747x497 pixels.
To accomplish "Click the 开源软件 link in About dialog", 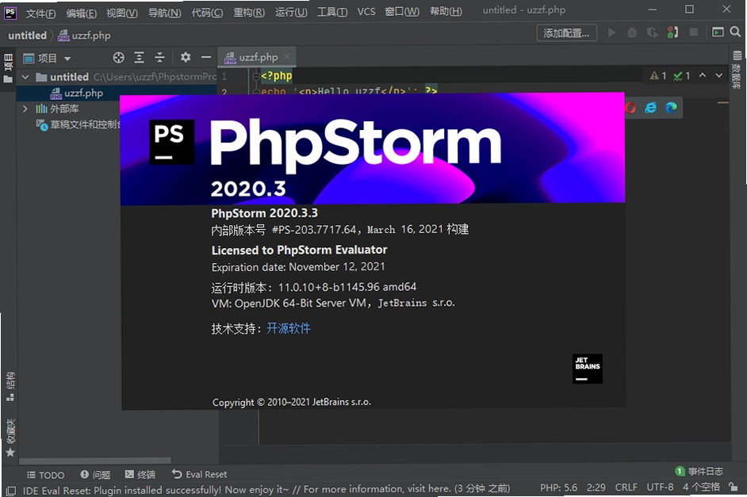I will (x=288, y=328).
